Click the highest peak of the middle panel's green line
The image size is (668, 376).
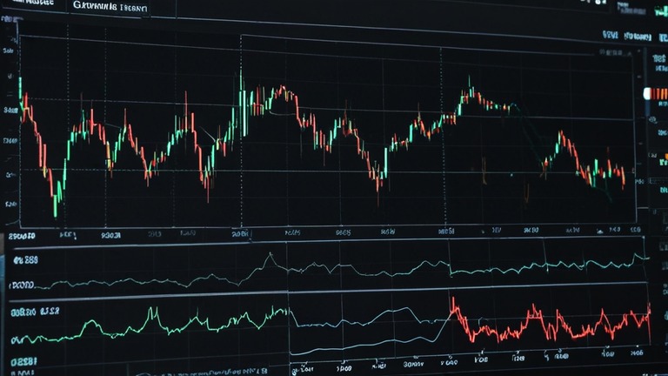tap(271, 254)
